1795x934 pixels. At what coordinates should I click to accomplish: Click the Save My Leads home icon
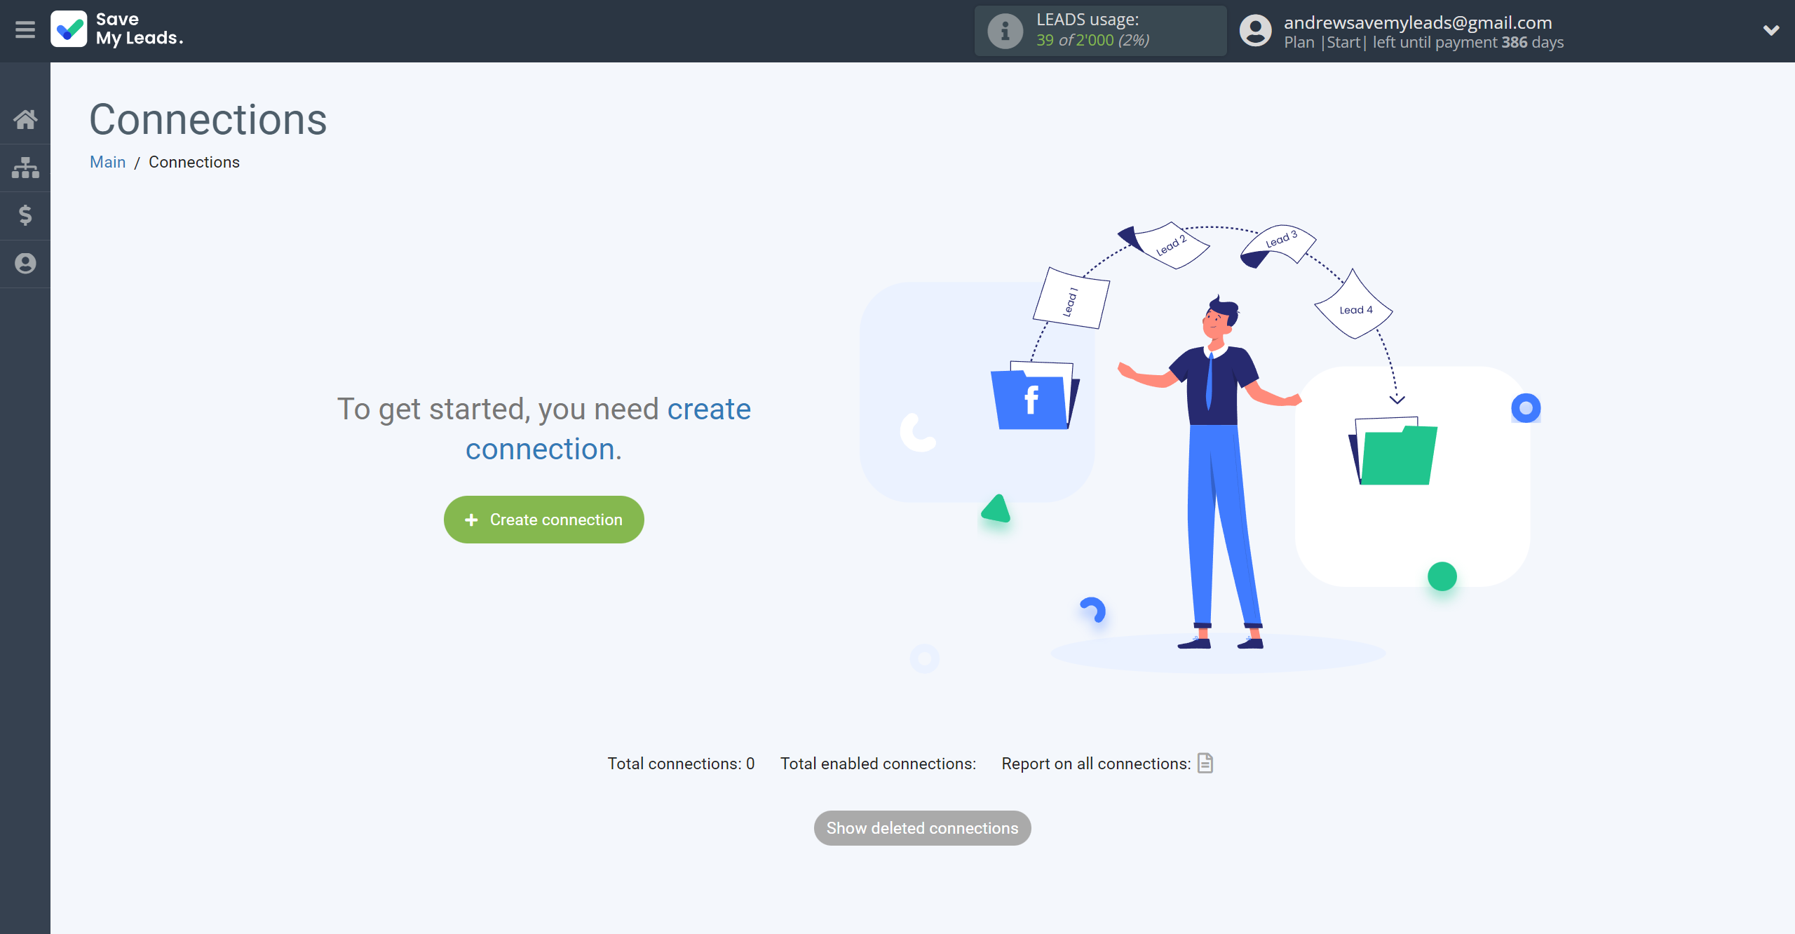25,119
